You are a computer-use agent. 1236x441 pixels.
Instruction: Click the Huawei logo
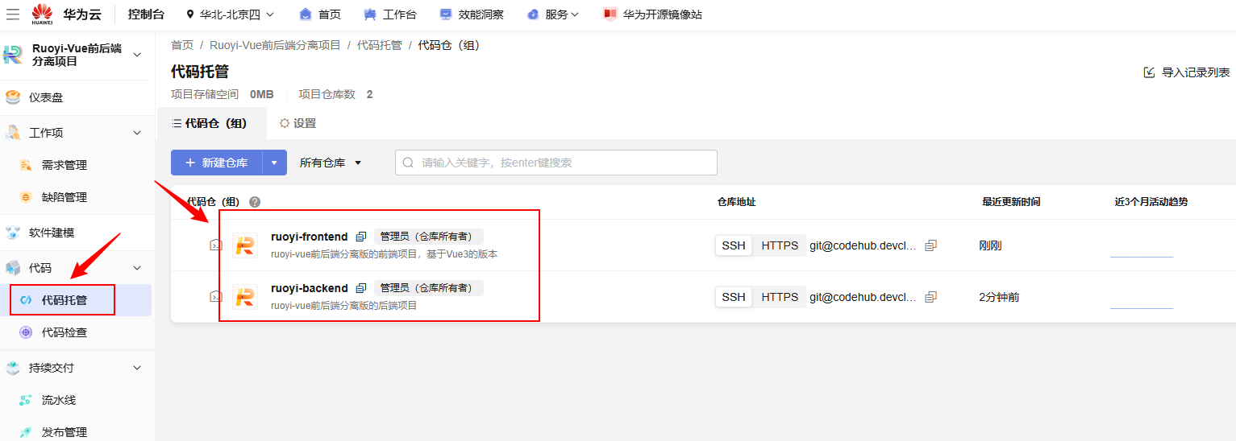pyautogui.click(x=42, y=14)
